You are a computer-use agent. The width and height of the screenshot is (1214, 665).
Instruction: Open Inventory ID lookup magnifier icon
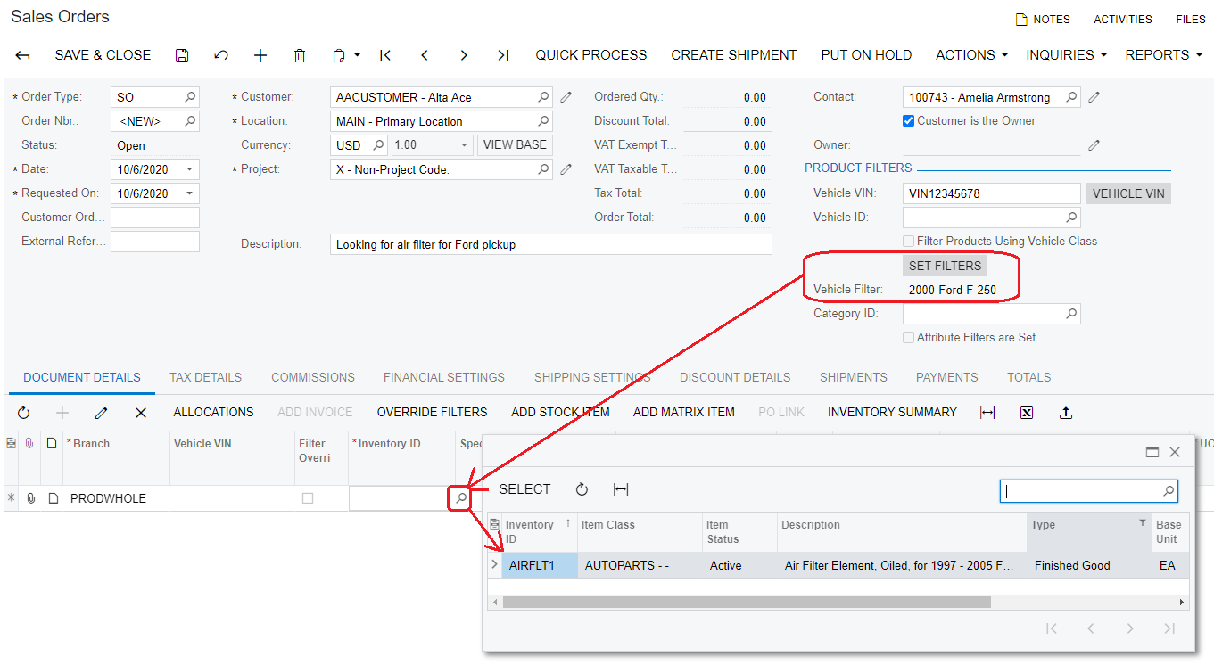point(460,498)
